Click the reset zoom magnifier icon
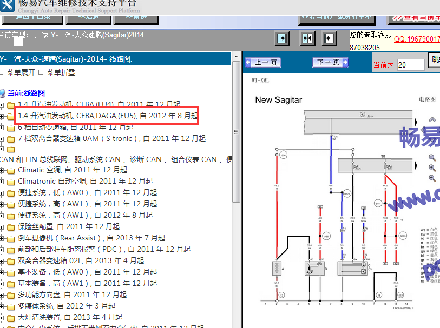Viewport: 440px width, 328px height. pos(432,157)
